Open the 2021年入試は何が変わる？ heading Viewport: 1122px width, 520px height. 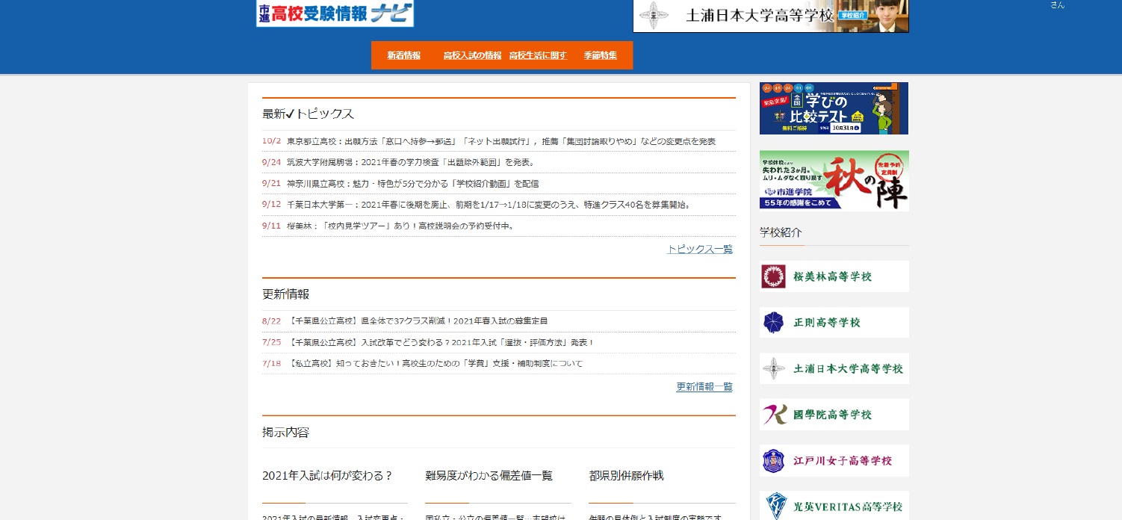(327, 476)
